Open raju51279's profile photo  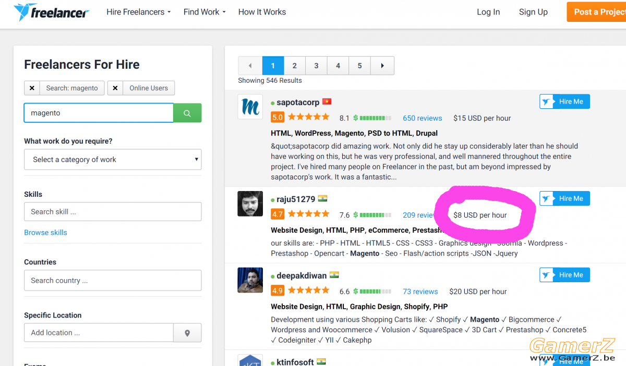pyautogui.click(x=250, y=204)
